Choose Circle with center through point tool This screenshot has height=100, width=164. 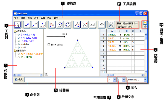coord(60,25)
